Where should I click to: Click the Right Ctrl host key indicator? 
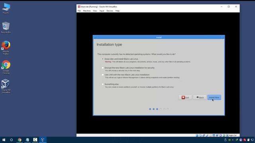[x=233, y=135]
